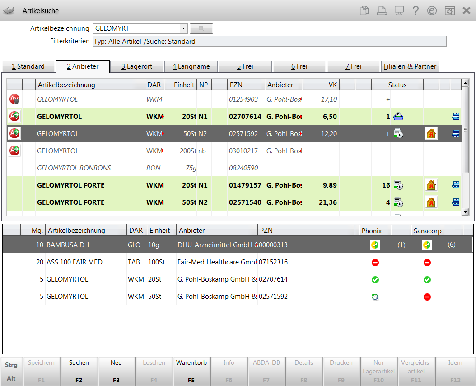The image size is (476, 386).
Task: Open the Artikelbezeichnung dropdown arrow
Action: click(183, 28)
